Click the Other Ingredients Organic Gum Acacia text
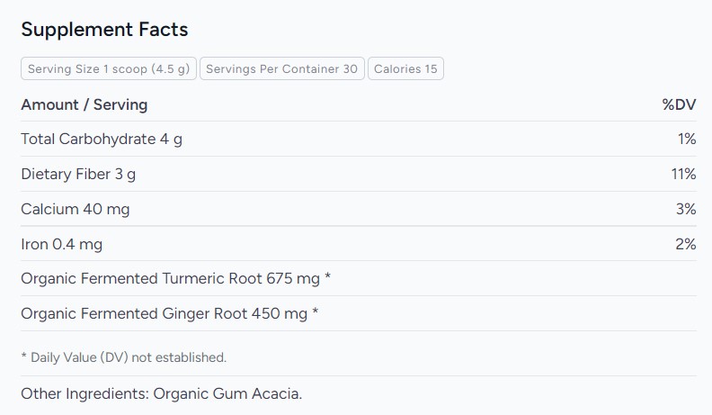 click(x=161, y=393)
